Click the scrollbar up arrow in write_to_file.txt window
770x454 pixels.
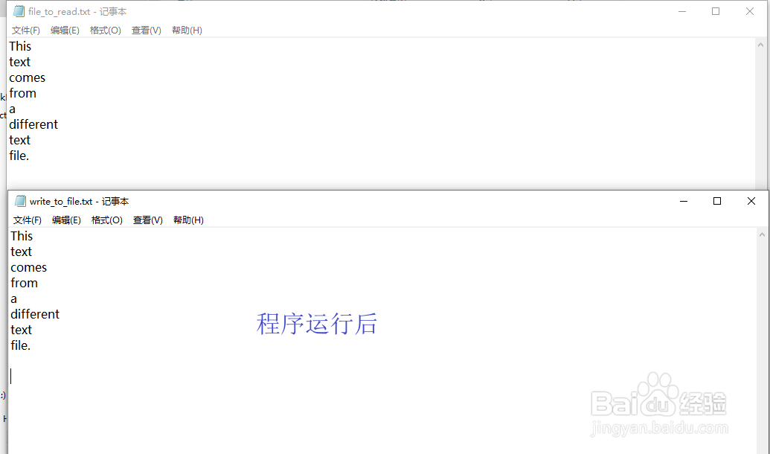[763, 233]
